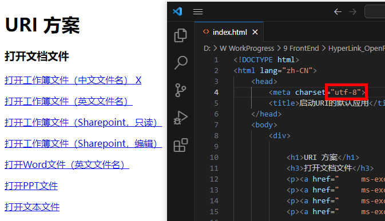This screenshot has height=221, width=385.
Task: Go back with the left arrow
Action: 338,11
